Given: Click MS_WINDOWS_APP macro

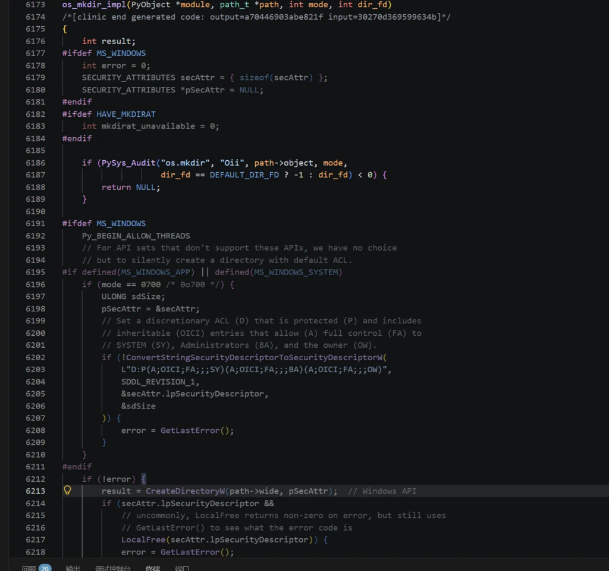Looking at the screenshot, I should pos(156,272).
